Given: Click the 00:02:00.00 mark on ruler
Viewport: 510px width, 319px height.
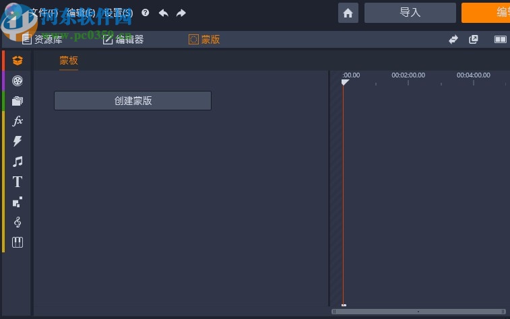Looking at the screenshot, I should 408,75.
